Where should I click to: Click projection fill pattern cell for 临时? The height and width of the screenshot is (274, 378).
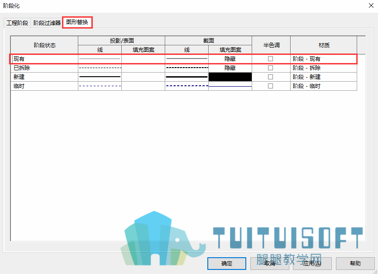coord(143,86)
